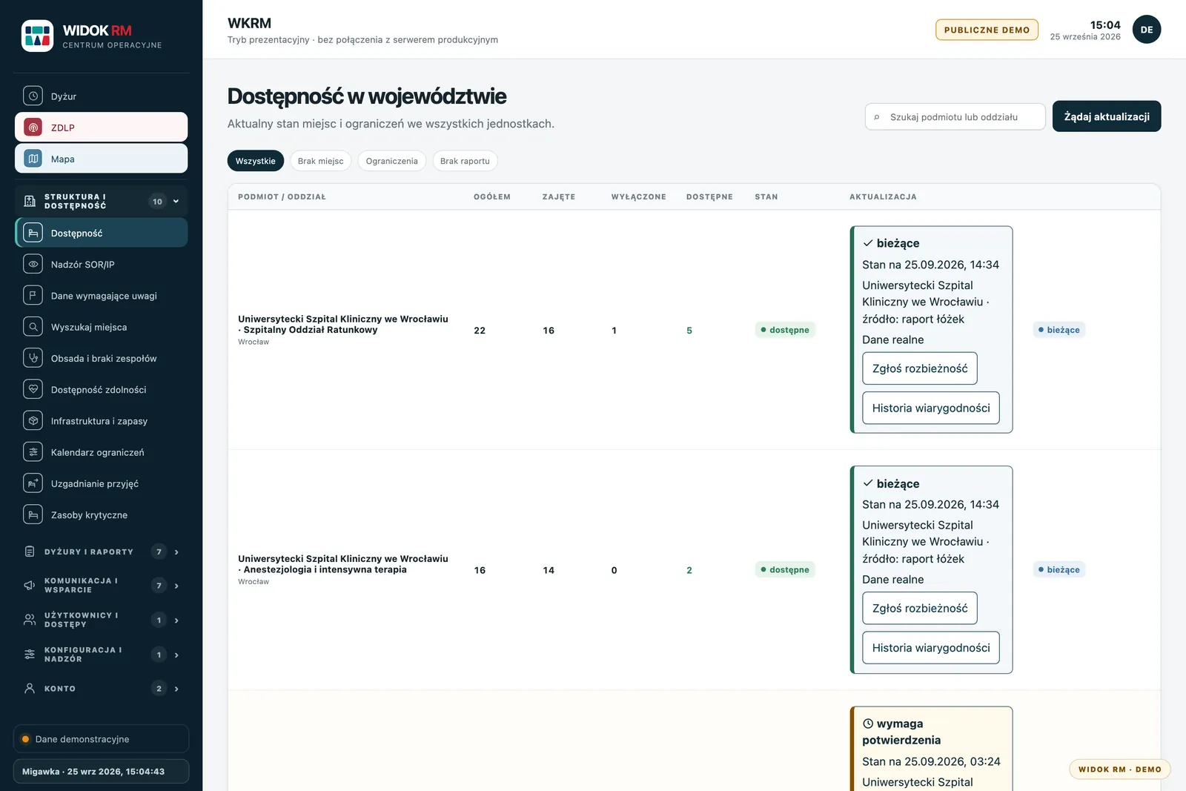
Task: Click the Kalendarz ograniczeń icon
Action: point(33,452)
